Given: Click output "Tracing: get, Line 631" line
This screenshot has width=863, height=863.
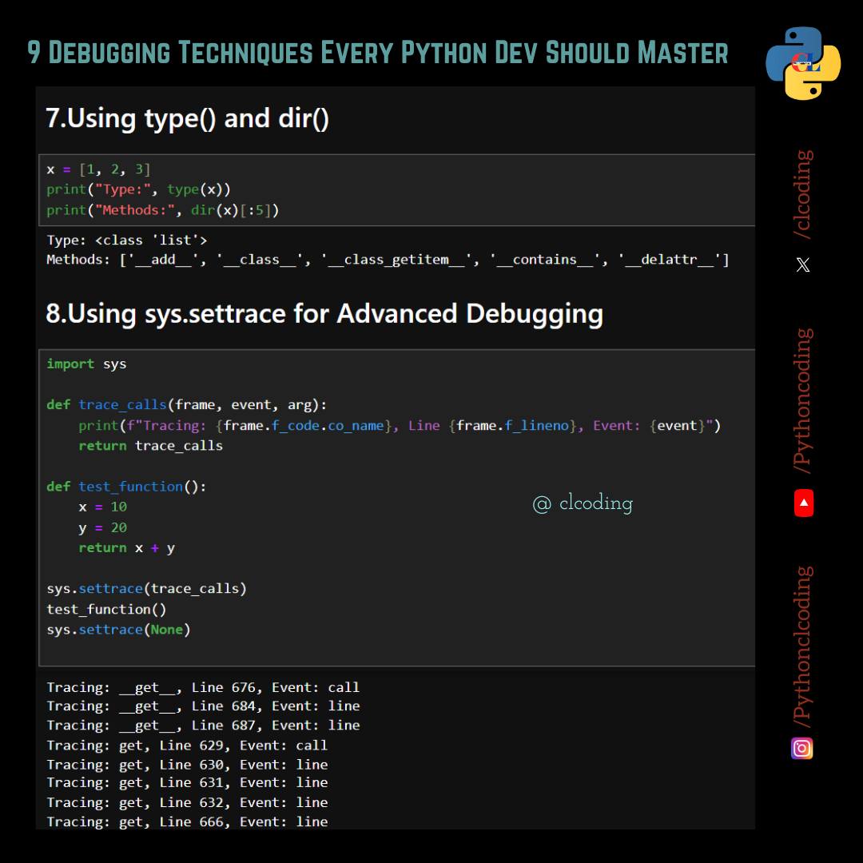Looking at the screenshot, I should 187,782.
